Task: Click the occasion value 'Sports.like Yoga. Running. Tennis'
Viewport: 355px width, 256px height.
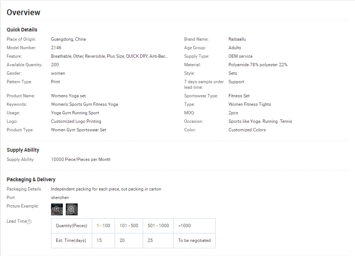Action: 260,121
